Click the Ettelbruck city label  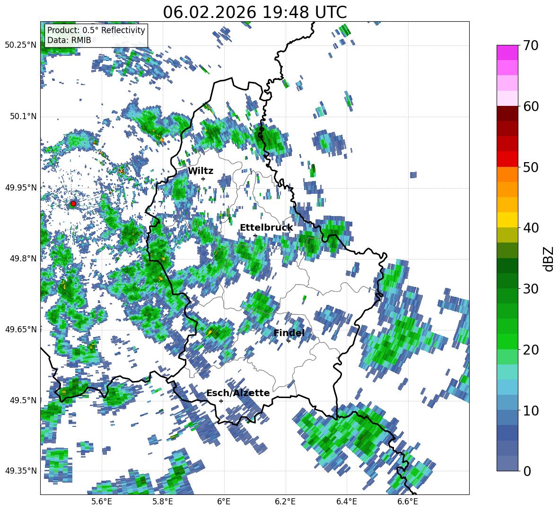266,228
